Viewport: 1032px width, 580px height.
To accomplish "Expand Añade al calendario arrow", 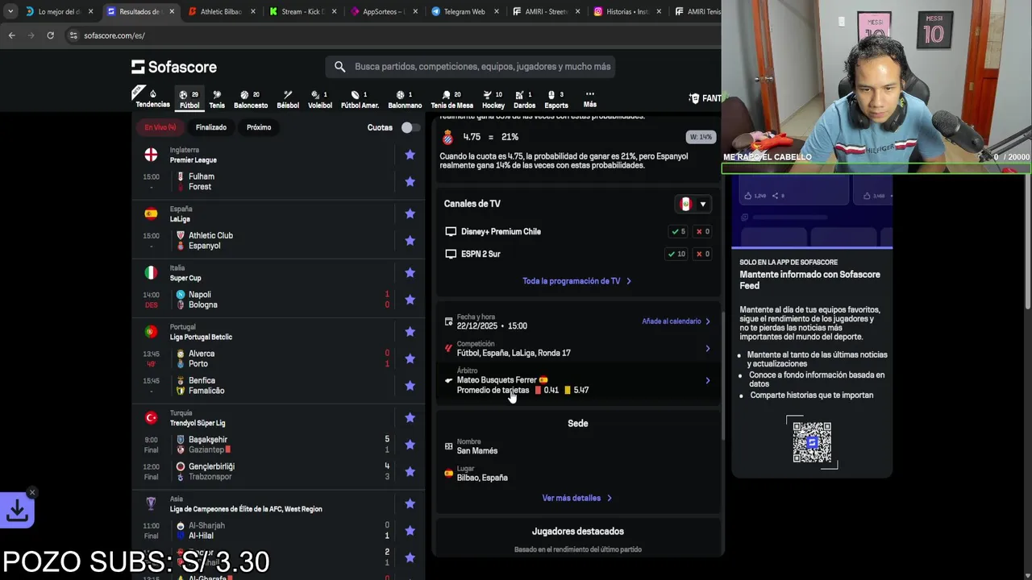I will coord(708,321).
